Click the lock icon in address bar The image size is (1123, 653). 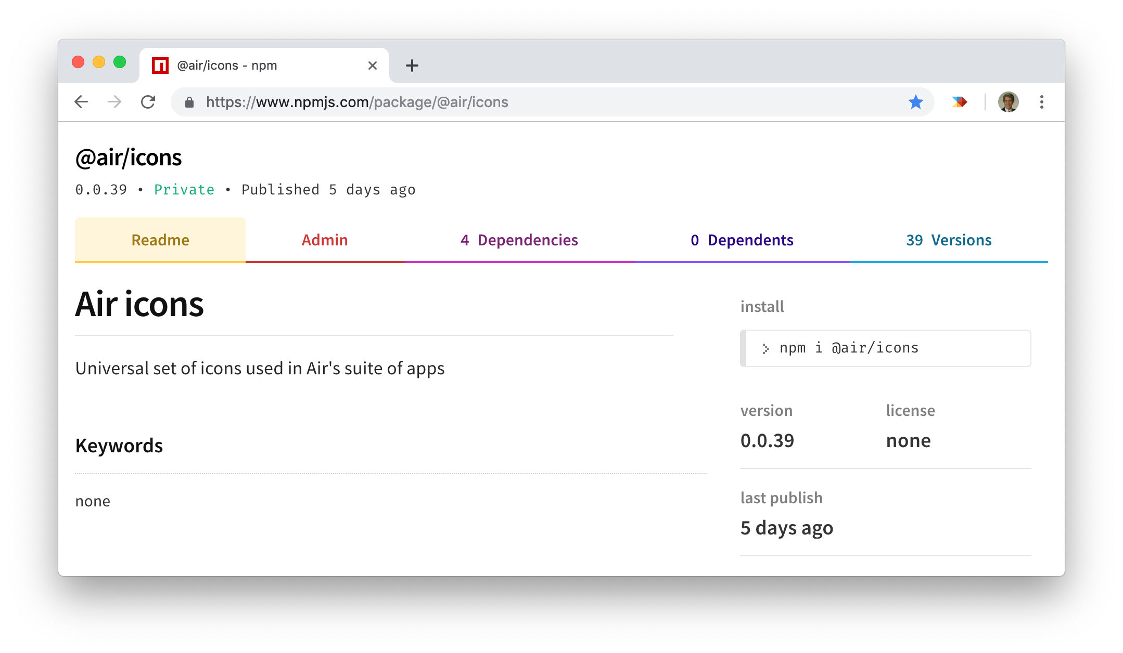[x=189, y=102]
